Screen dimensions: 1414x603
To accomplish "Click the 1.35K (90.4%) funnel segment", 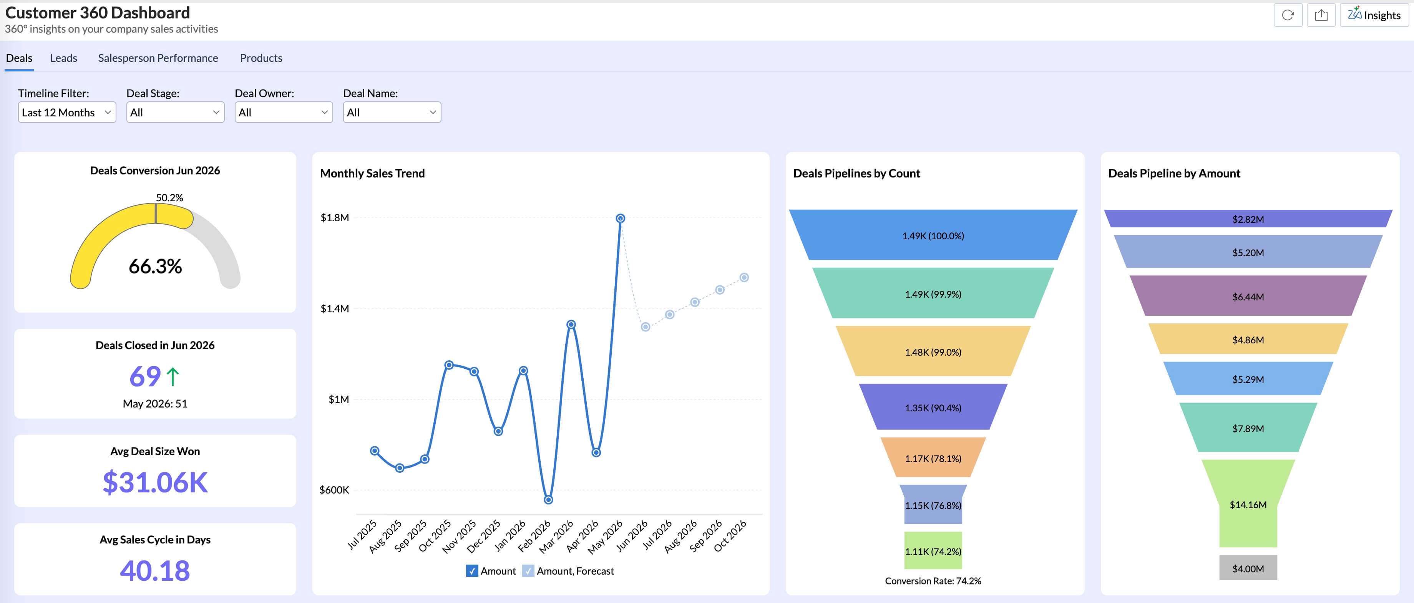I will [933, 407].
